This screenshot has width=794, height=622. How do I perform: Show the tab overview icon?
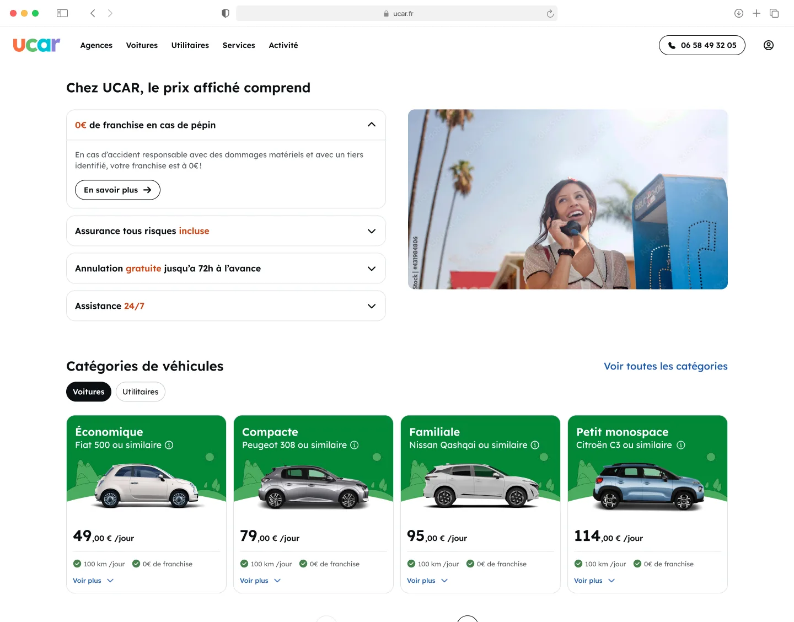774,13
